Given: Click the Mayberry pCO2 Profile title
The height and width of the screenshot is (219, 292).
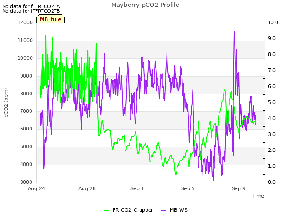Looking at the screenshot, I should (x=145, y=5).
